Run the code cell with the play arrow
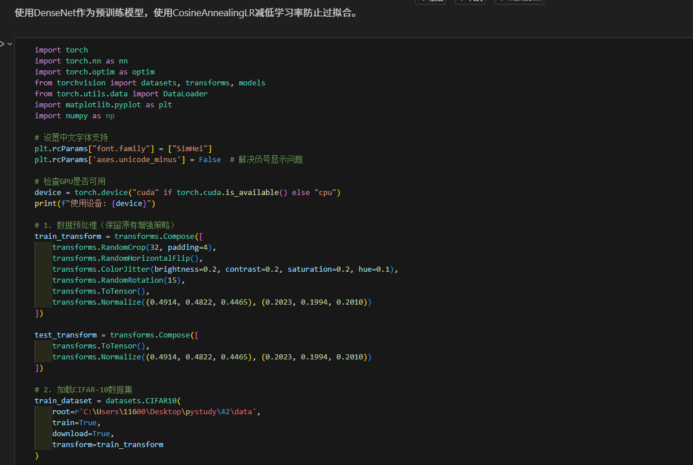Viewport: 693px width, 465px height. 2,44
